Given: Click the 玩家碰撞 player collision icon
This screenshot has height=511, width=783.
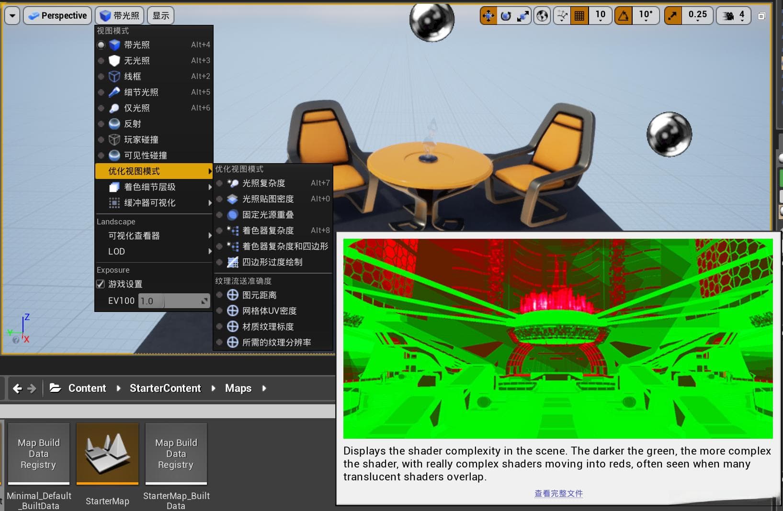Looking at the screenshot, I should (x=114, y=140).
